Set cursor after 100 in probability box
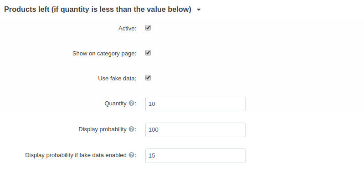Image resolution: width=364 pixels, height=173 pixels. 159,130
